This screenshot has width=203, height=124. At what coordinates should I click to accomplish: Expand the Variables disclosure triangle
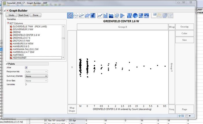[x=26, y=85]
